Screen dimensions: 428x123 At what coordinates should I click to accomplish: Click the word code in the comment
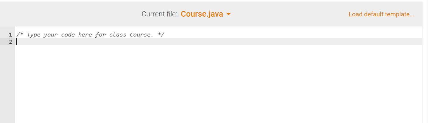click(68, 34)
